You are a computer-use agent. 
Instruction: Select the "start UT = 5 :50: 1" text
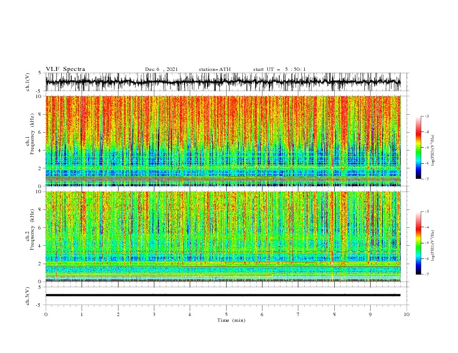point(279,69)
